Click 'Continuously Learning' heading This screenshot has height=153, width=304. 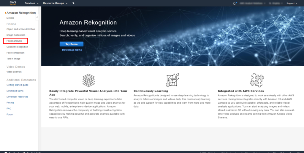(151, 91)
